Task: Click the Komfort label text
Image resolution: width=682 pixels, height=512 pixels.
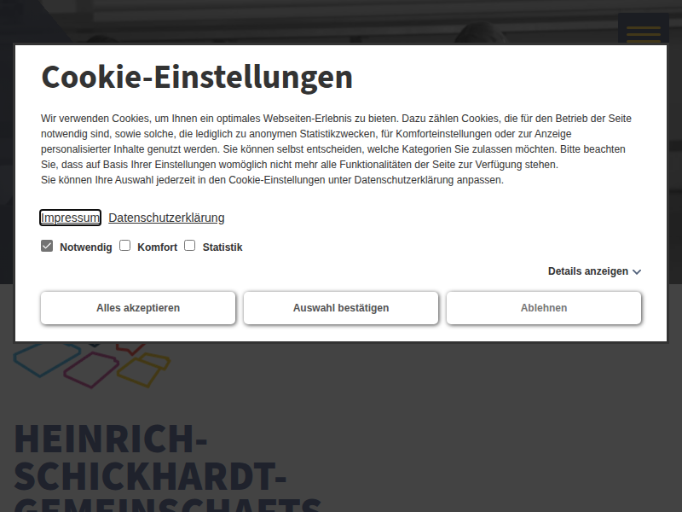Action: click(x=157, y=247)
